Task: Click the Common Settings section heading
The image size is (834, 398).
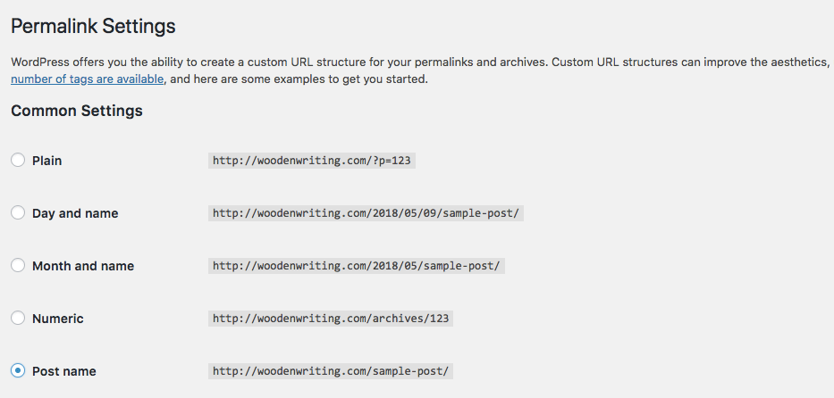Action: coord(77,112)
